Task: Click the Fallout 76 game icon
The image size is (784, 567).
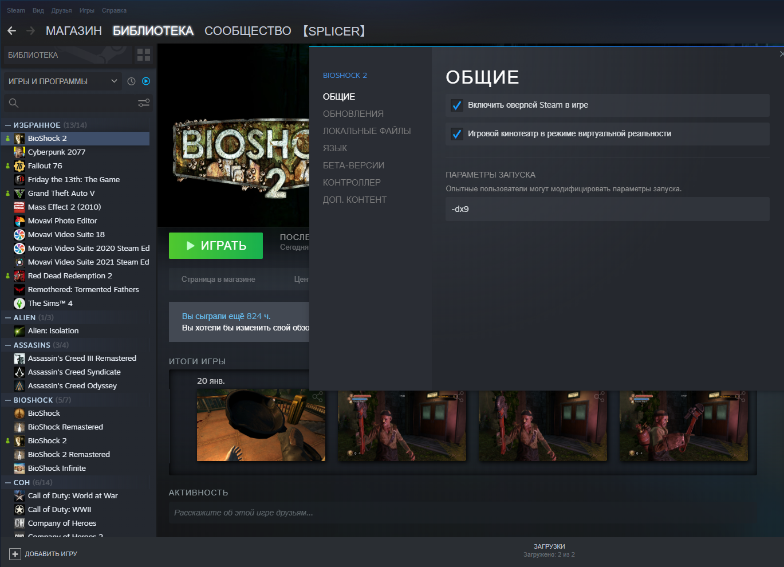Action: click(19, 166)
